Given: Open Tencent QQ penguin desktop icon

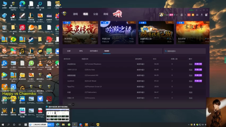Looking at the screenshot, I should (x=13, y=17).
